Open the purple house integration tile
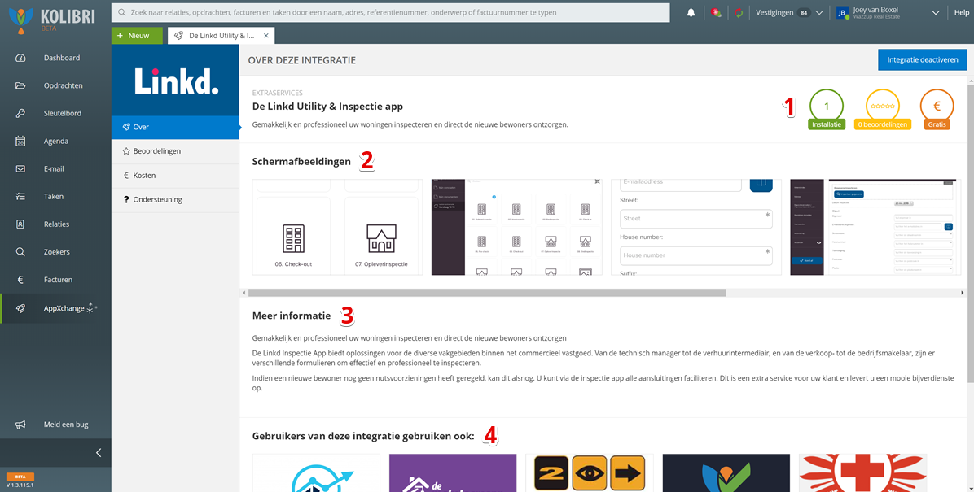The height and width of the screenshot is (492, 974). pos(453,472)
